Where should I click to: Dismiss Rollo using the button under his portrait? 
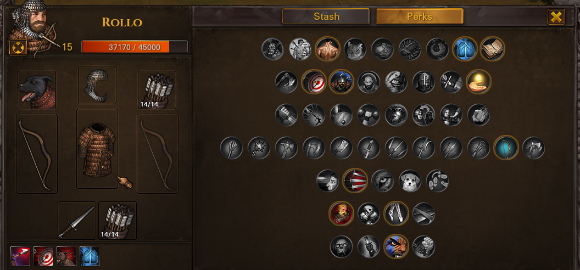click(x=18, y=48)
